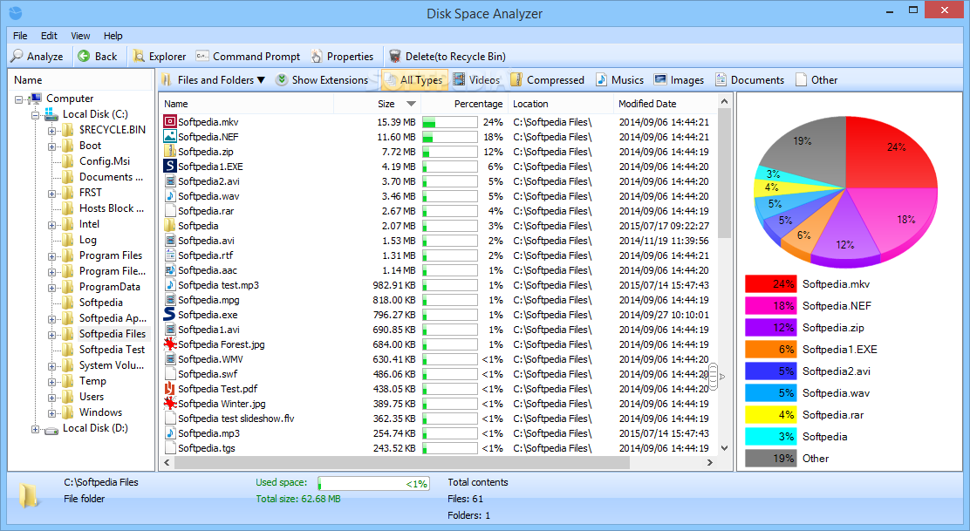Viewport: 970px width, 531px height.
Task: Sort list by Size column header
Action: [x=378, y=104]
